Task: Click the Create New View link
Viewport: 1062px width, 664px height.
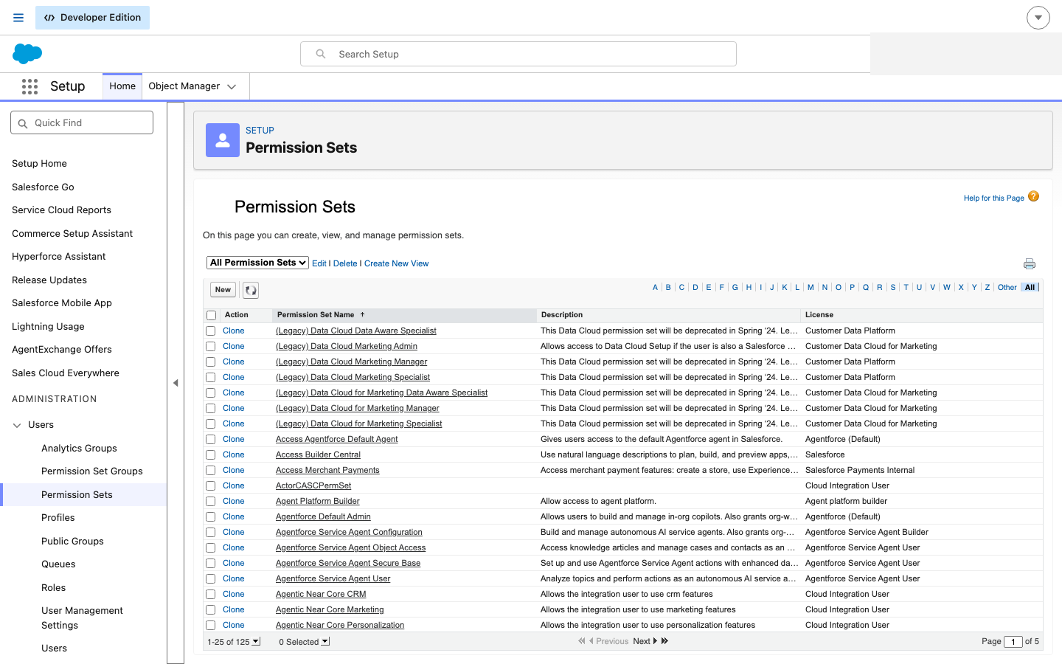Action: point(396,263)
